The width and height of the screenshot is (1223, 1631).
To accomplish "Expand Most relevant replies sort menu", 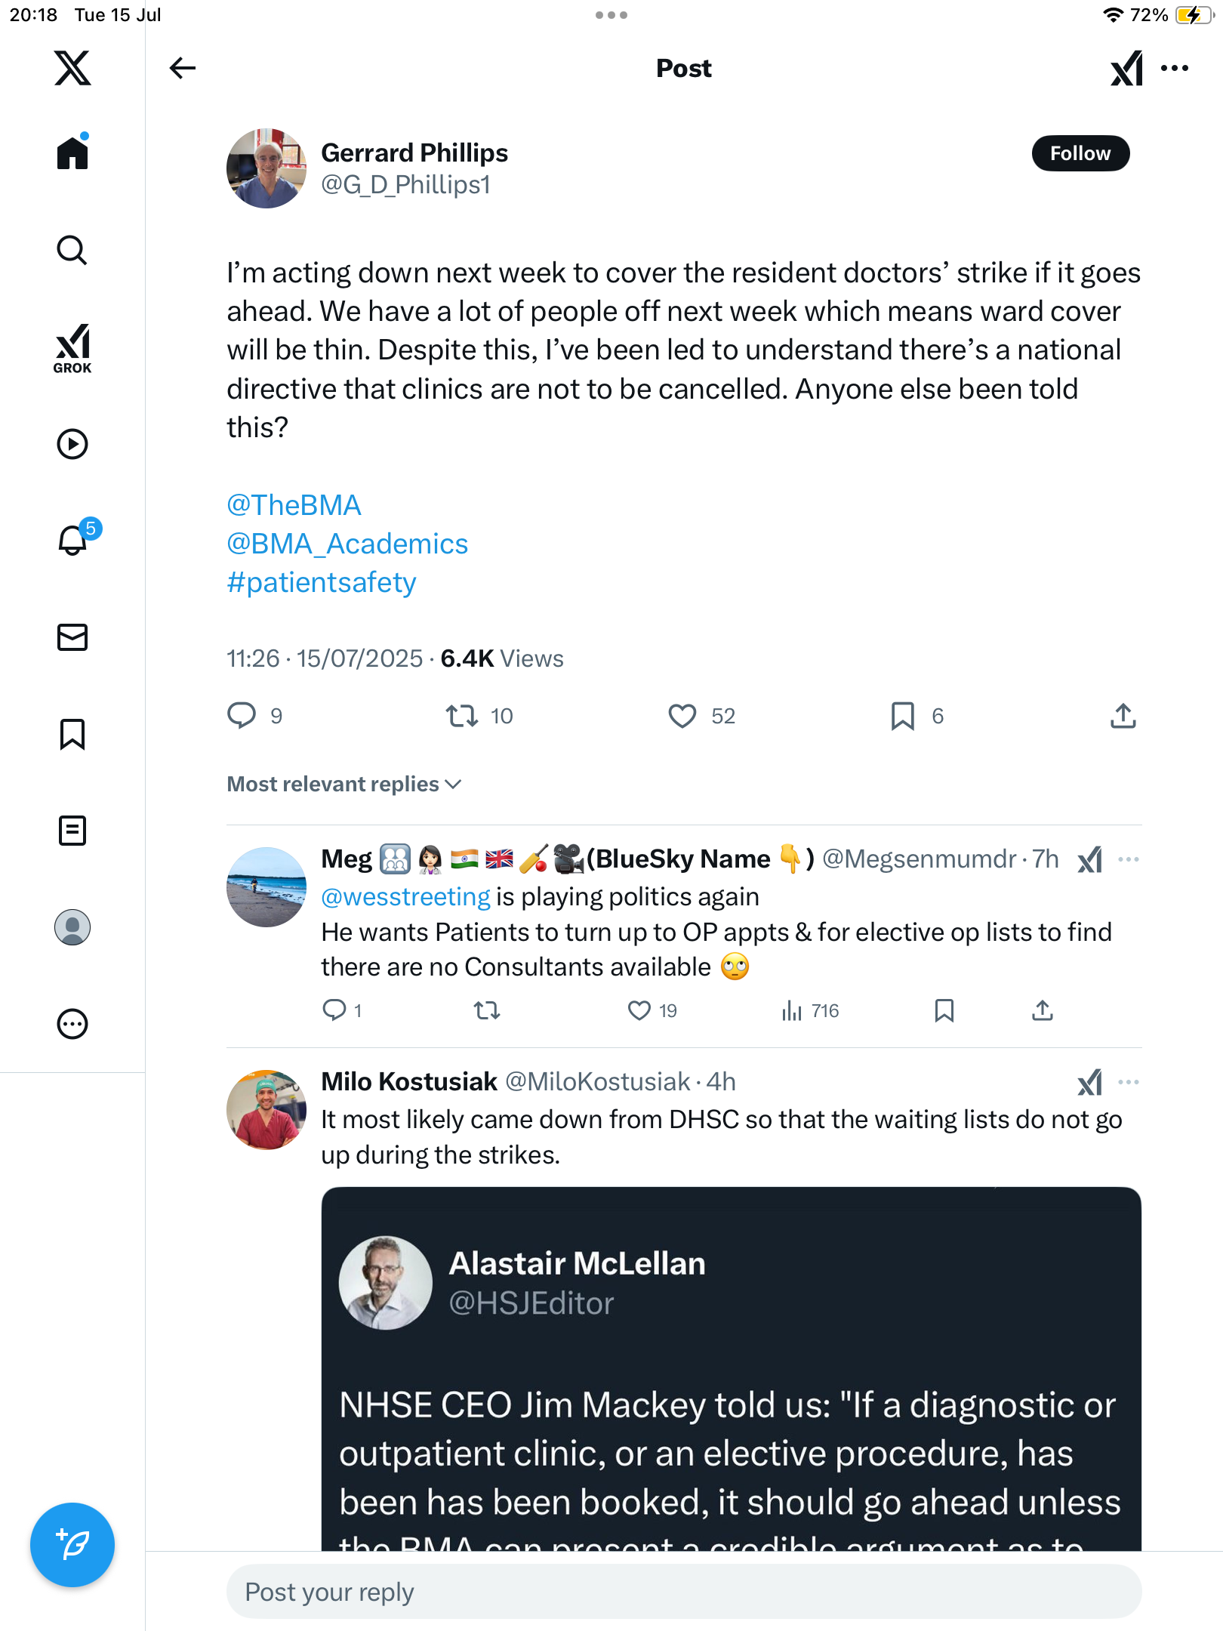I will [344, 784].
